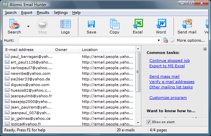
Task: Select the art_paul1126@yaho... row
Action: (69, 62)
